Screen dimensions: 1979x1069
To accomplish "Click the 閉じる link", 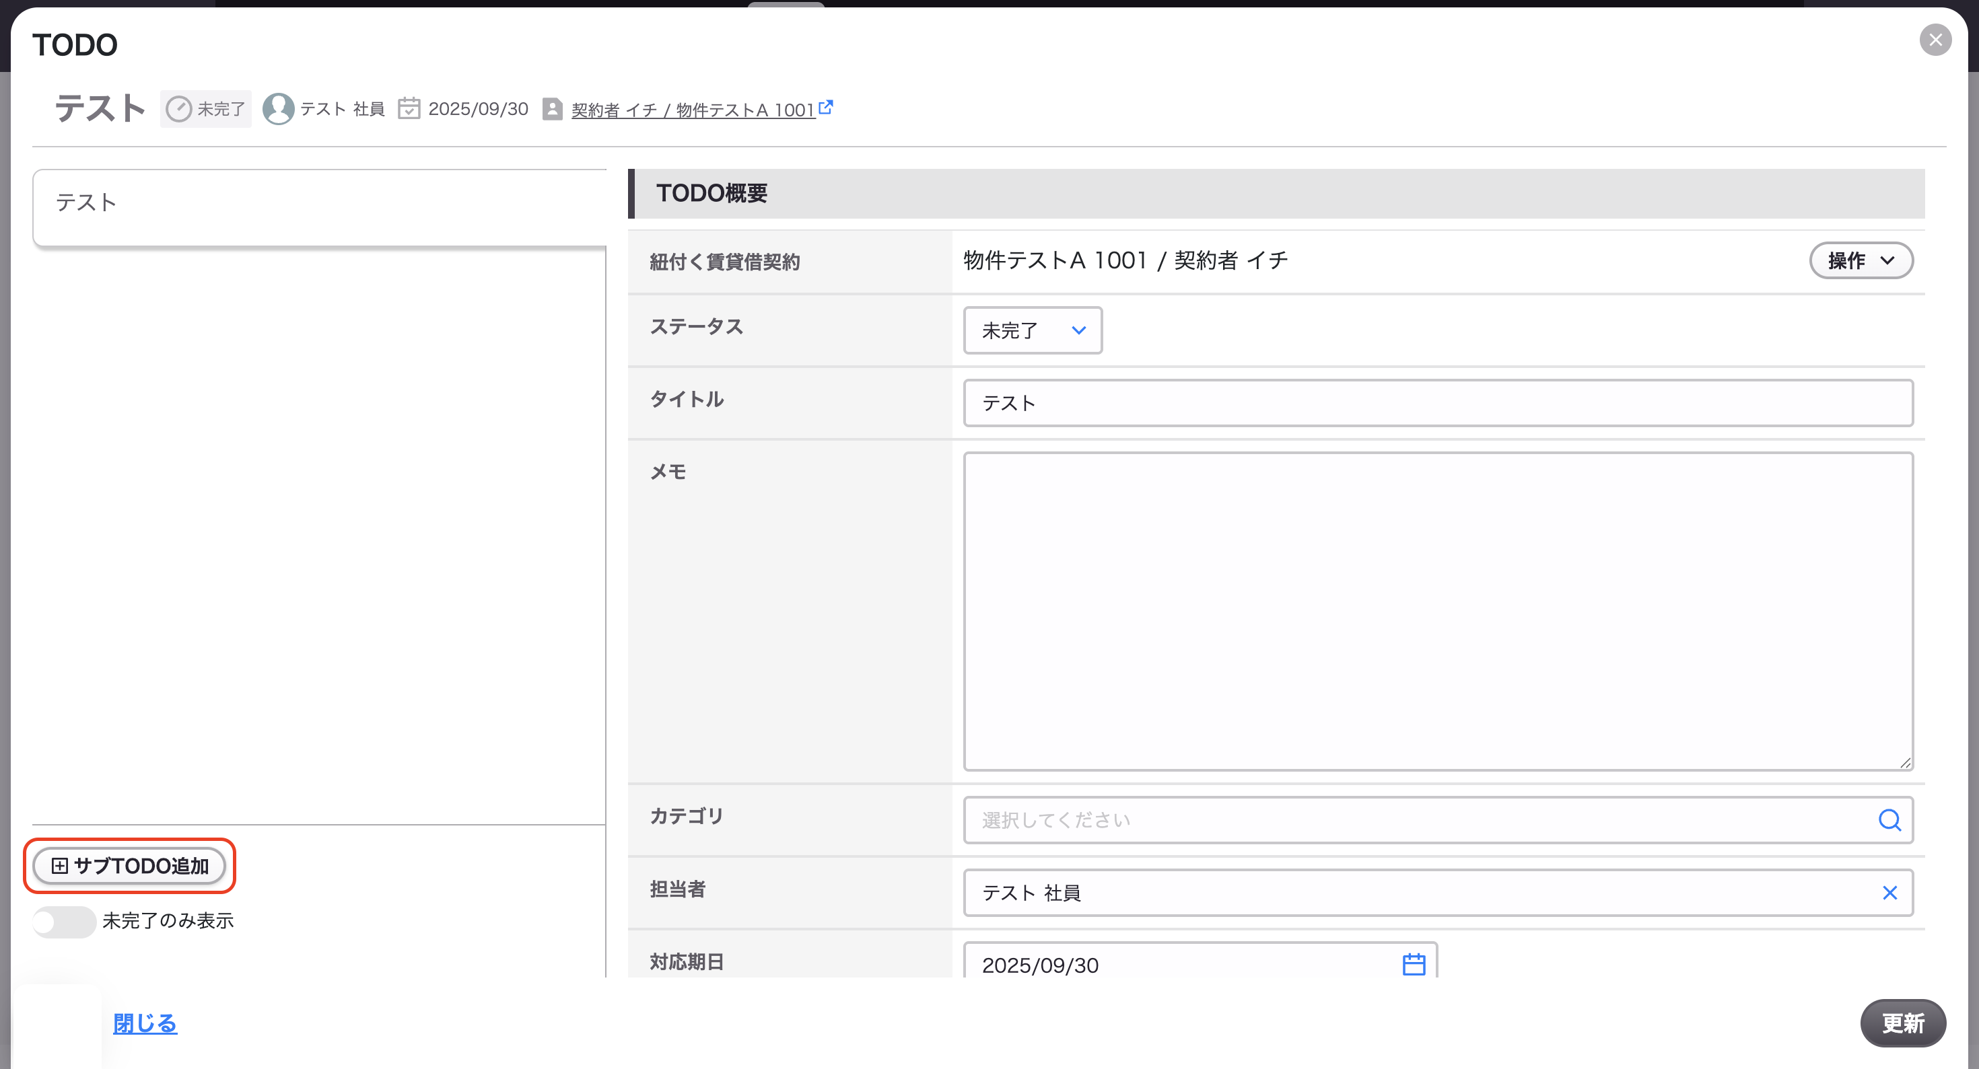I will coord(145,1023).
